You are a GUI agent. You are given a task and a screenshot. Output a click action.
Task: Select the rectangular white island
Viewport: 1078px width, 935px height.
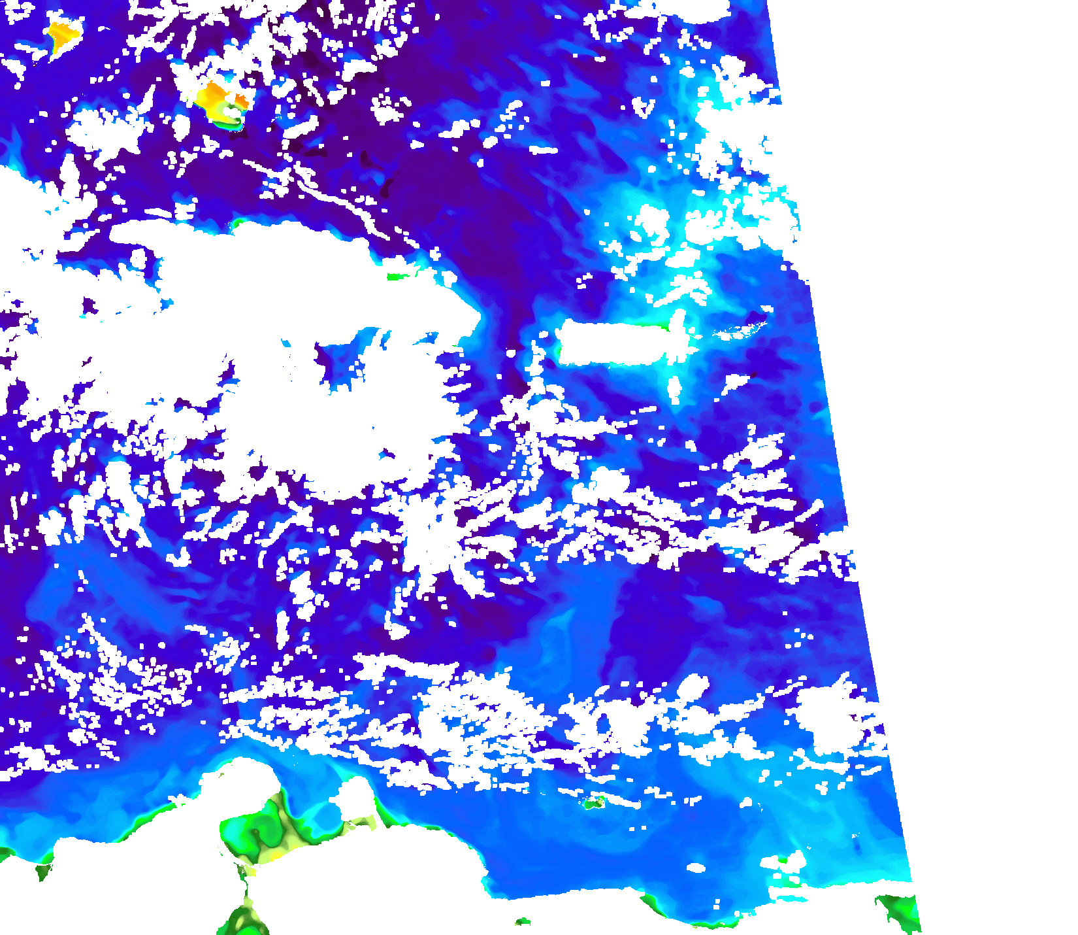coord(614,343)
